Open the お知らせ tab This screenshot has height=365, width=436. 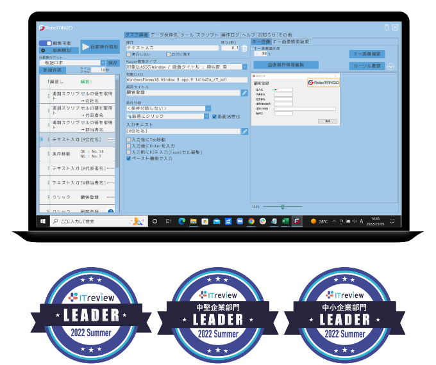(x=267, y=35)
